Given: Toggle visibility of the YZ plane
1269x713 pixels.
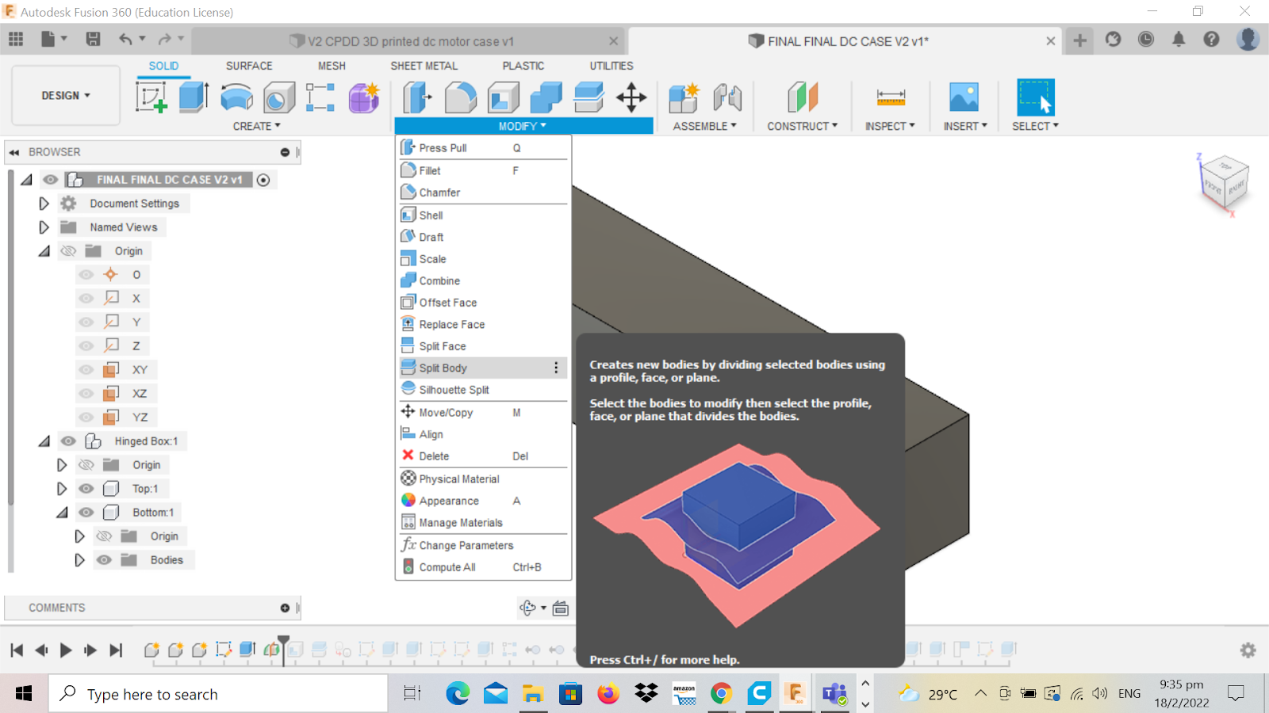Looking at the screenshot, I should coord(86,418).
